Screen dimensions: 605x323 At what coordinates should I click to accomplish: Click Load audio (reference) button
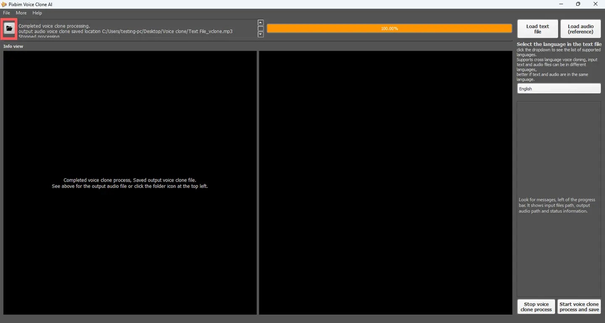(581, 29)
